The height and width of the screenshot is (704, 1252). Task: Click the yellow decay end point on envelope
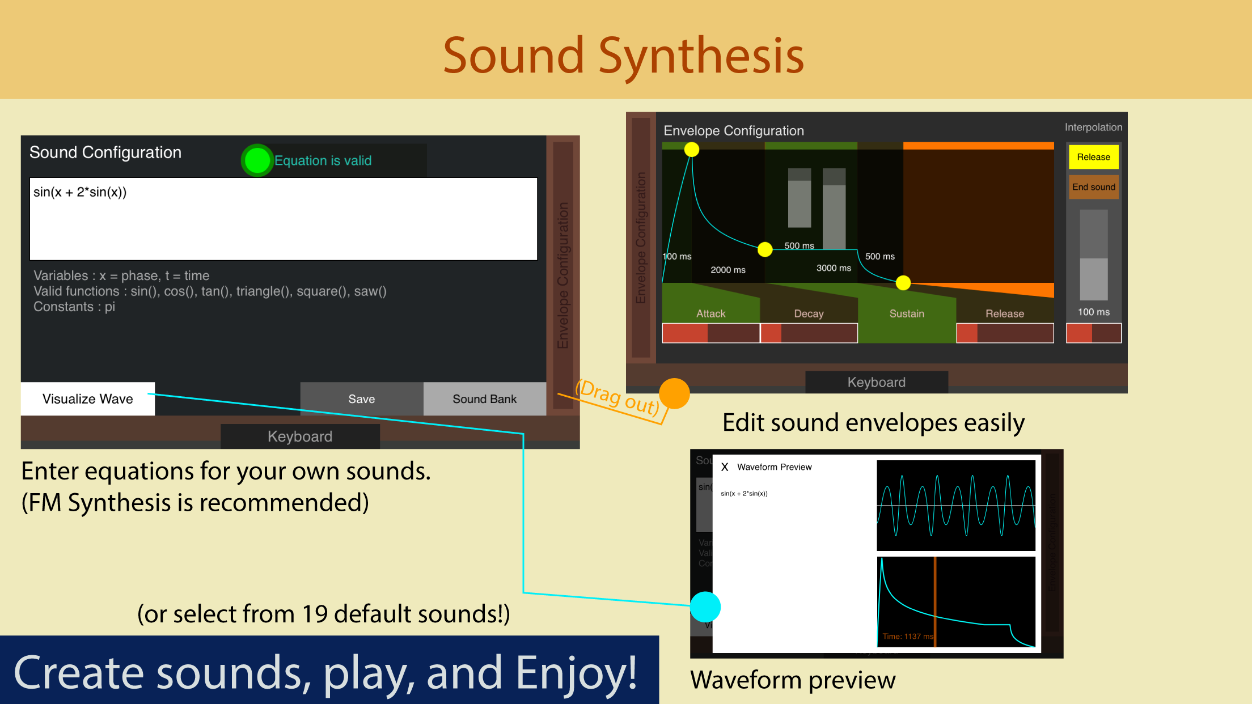click(x=765, y=249)
